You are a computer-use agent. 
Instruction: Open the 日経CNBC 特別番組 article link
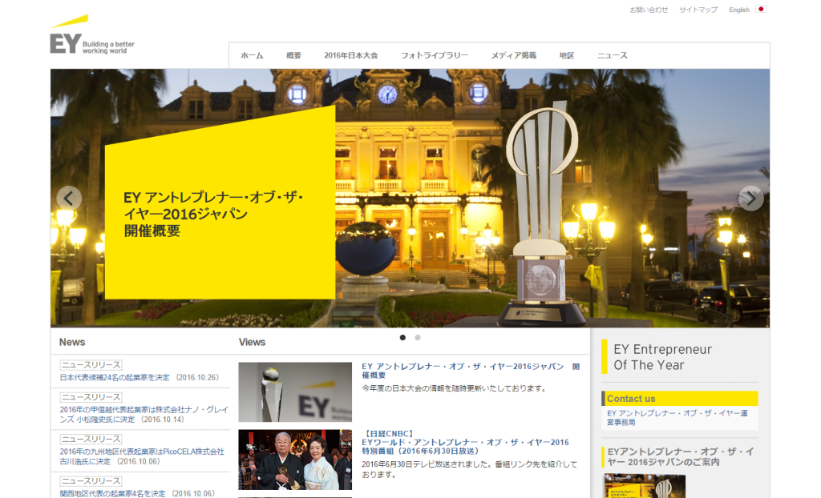(x=465, y=442)
